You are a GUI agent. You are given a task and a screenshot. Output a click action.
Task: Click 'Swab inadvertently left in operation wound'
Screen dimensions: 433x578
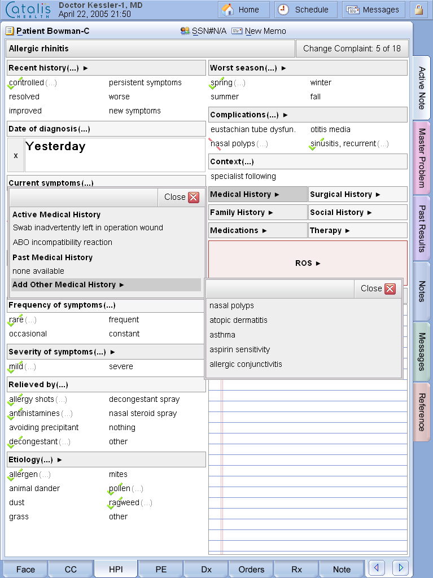tap(88, 227)
